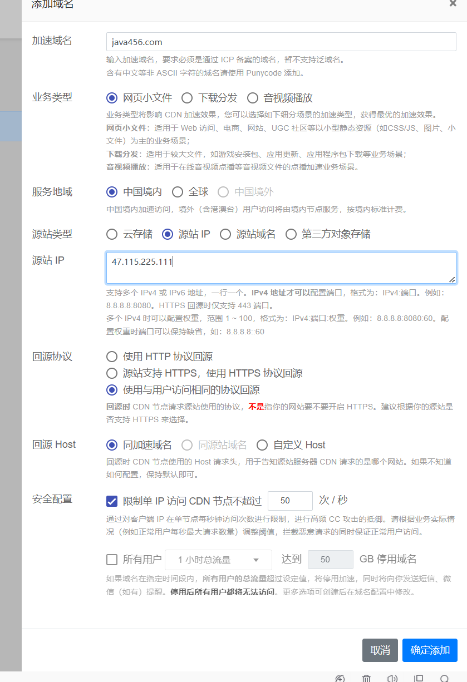Select 第三方对象存储 origin type
This screenshot has width=467, height=682.
pyautogui.click(x=291, y=234)
